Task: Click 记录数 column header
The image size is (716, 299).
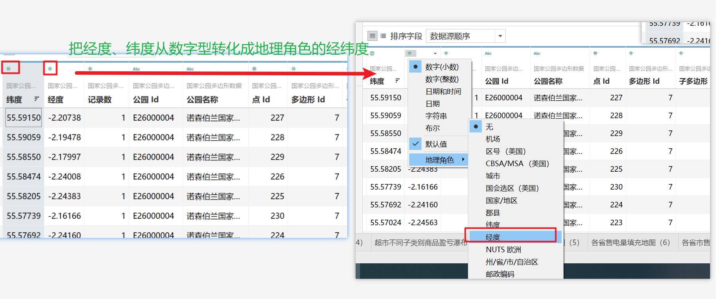Action: coord(100,100)
